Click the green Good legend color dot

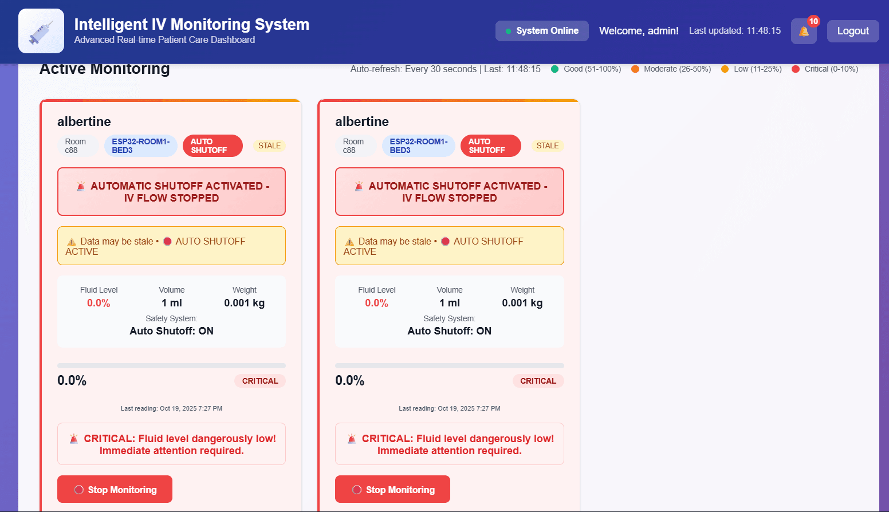tap(554, 69)
